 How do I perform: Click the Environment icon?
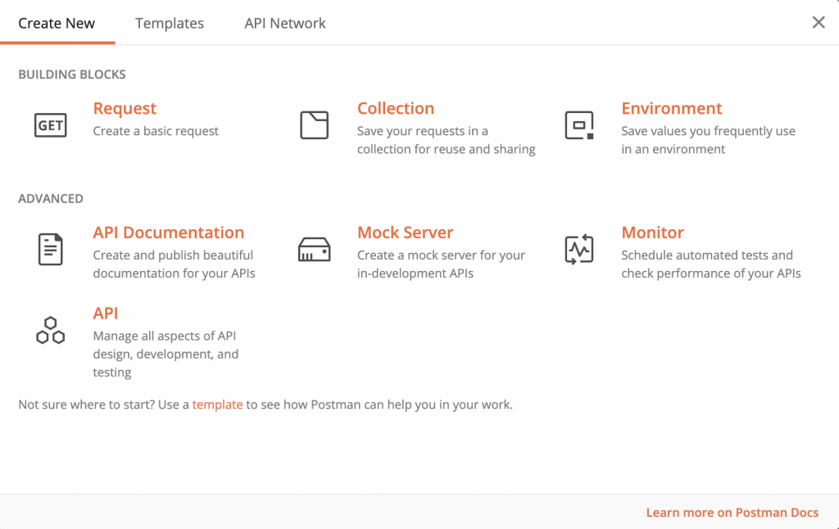[x=579, y=125]
